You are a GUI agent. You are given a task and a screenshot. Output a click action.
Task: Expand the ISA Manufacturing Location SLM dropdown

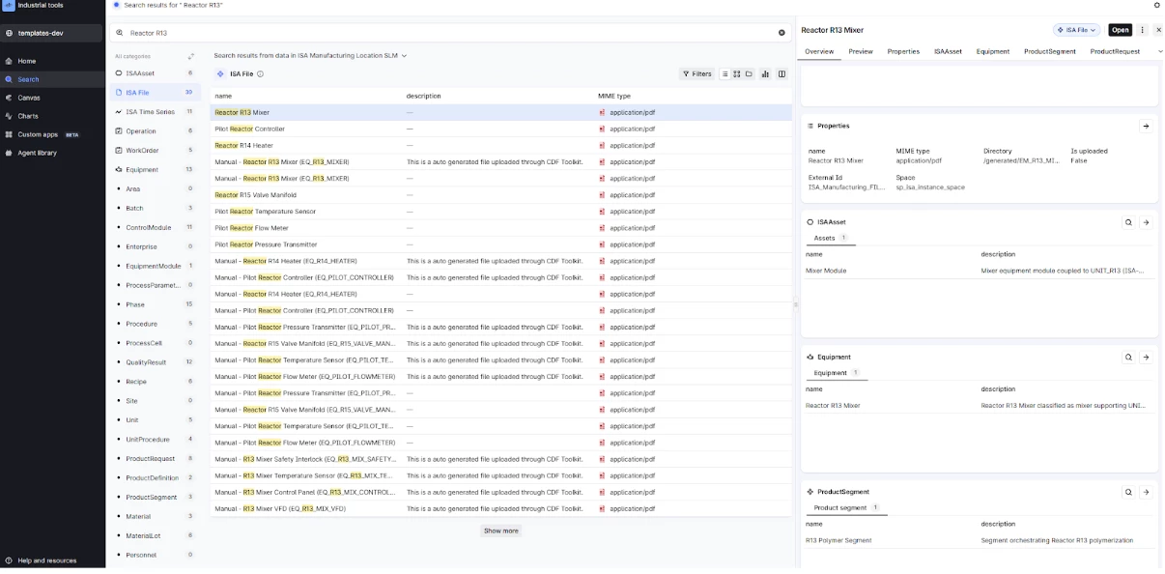(x=404, y=56)
